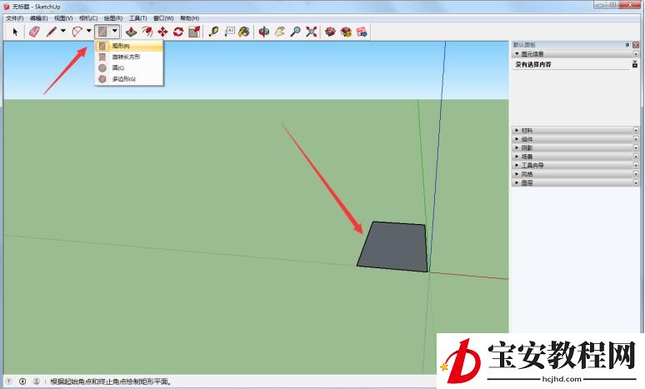The image size is (645, 389).
Task: Close the 图层 section with its x button
Action: 636,182
